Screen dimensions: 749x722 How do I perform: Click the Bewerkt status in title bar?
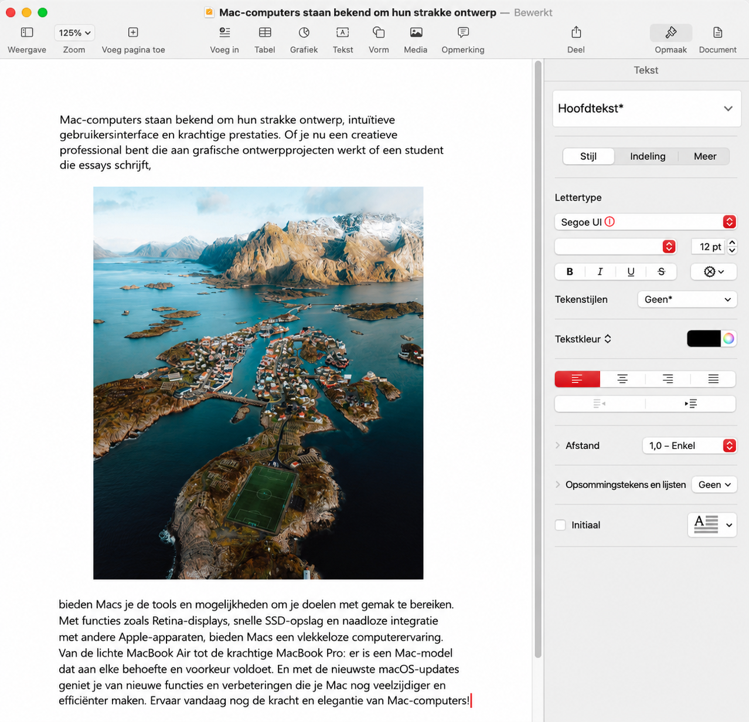[533, 12]
